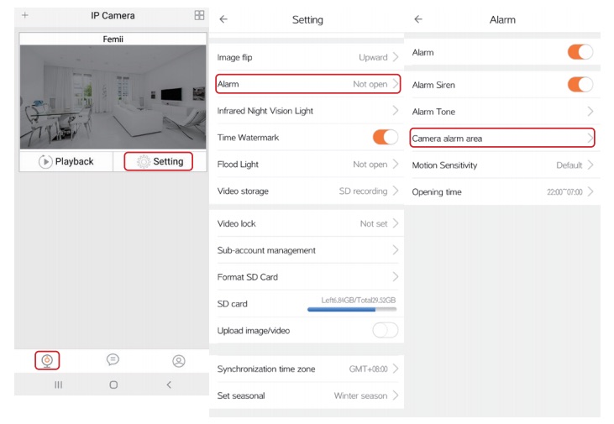
Task: Expand the Opening time 22:00~07:00 chevron
Action: [x=590, y=191]
